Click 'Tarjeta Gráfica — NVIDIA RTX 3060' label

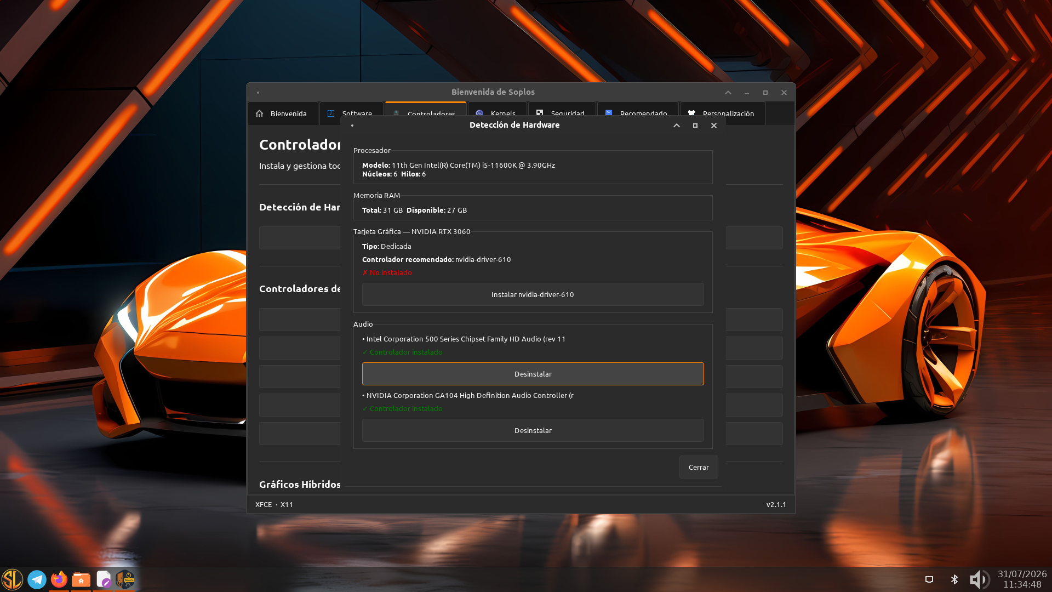click(x=412, y=232)
